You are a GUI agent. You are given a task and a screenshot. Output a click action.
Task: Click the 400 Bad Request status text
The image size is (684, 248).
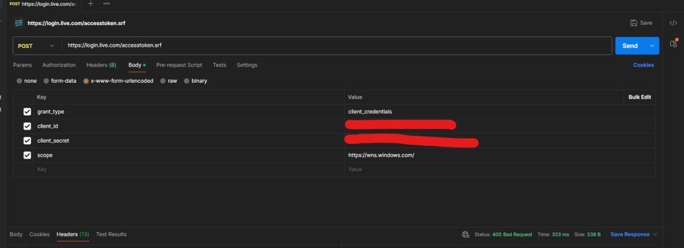pos(512,234)
